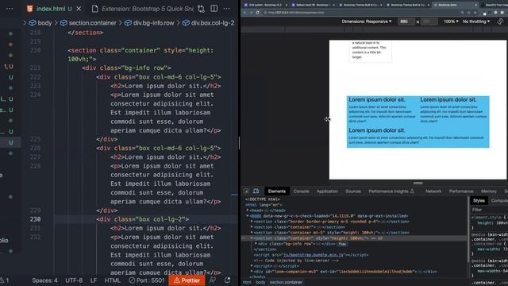The width and height of the screenshot is (508, 286).
Task: Toggle the device toolbar icon in DevTools
Action: tap(256, 191)
